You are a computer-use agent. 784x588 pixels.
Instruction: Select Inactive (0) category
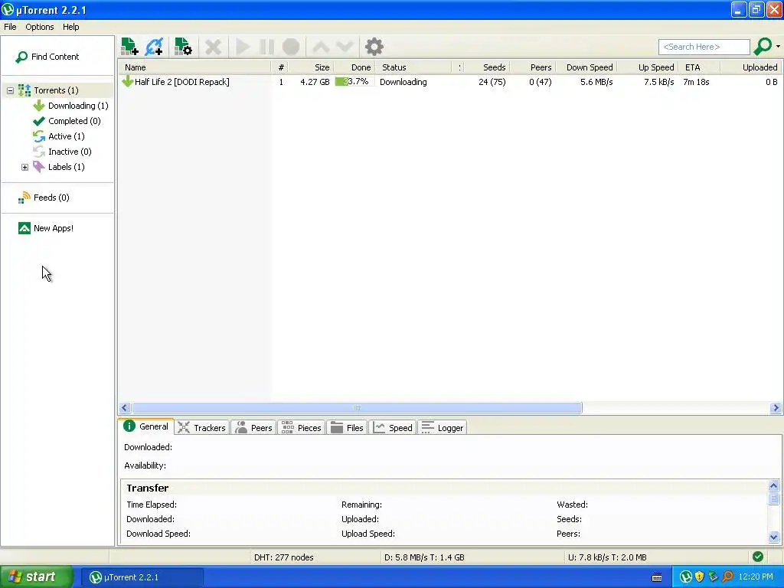click(x=62, y=152)
